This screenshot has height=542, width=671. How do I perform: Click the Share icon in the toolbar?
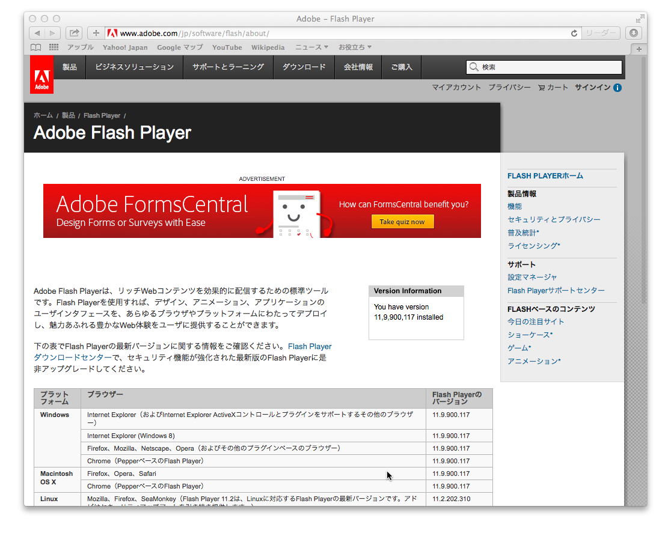(74, 33)
